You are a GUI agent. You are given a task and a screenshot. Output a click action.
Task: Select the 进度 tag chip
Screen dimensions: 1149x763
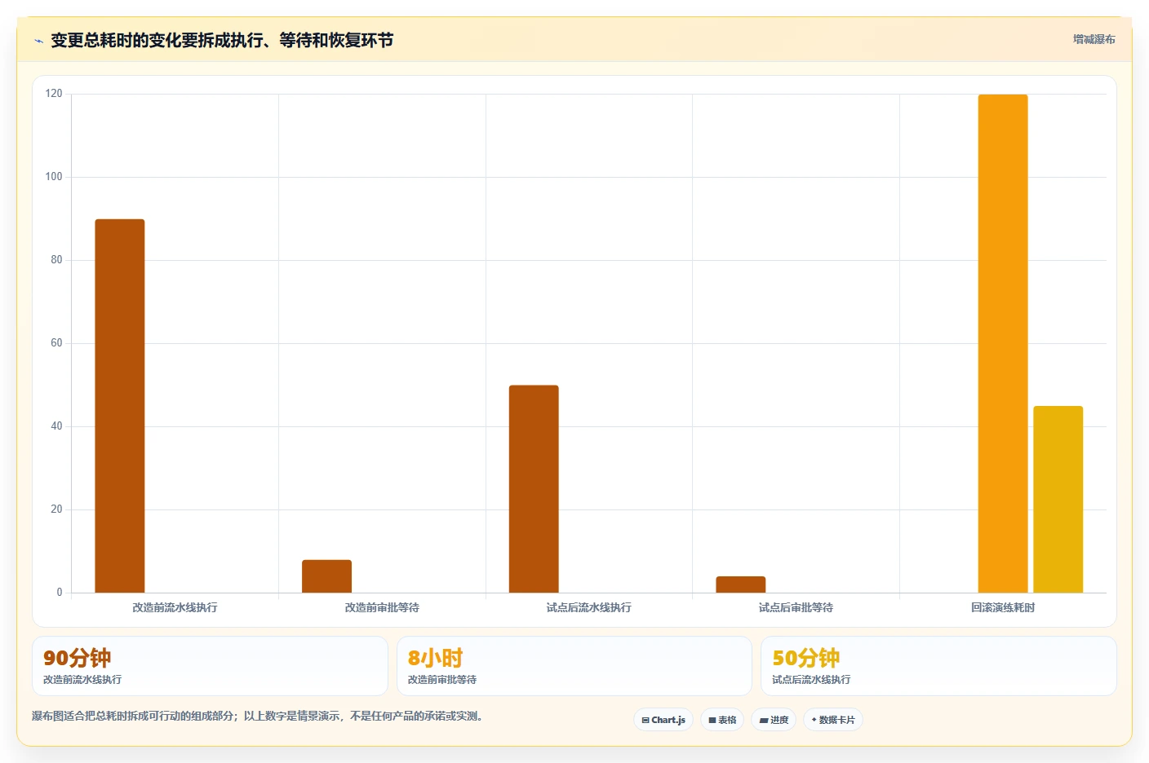coord(774,720)
